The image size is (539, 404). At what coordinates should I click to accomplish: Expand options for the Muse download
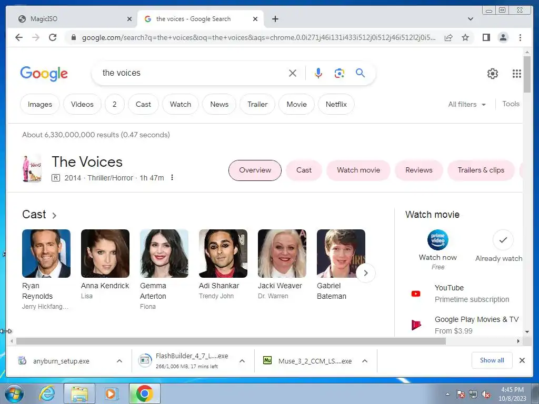(365, 361)
